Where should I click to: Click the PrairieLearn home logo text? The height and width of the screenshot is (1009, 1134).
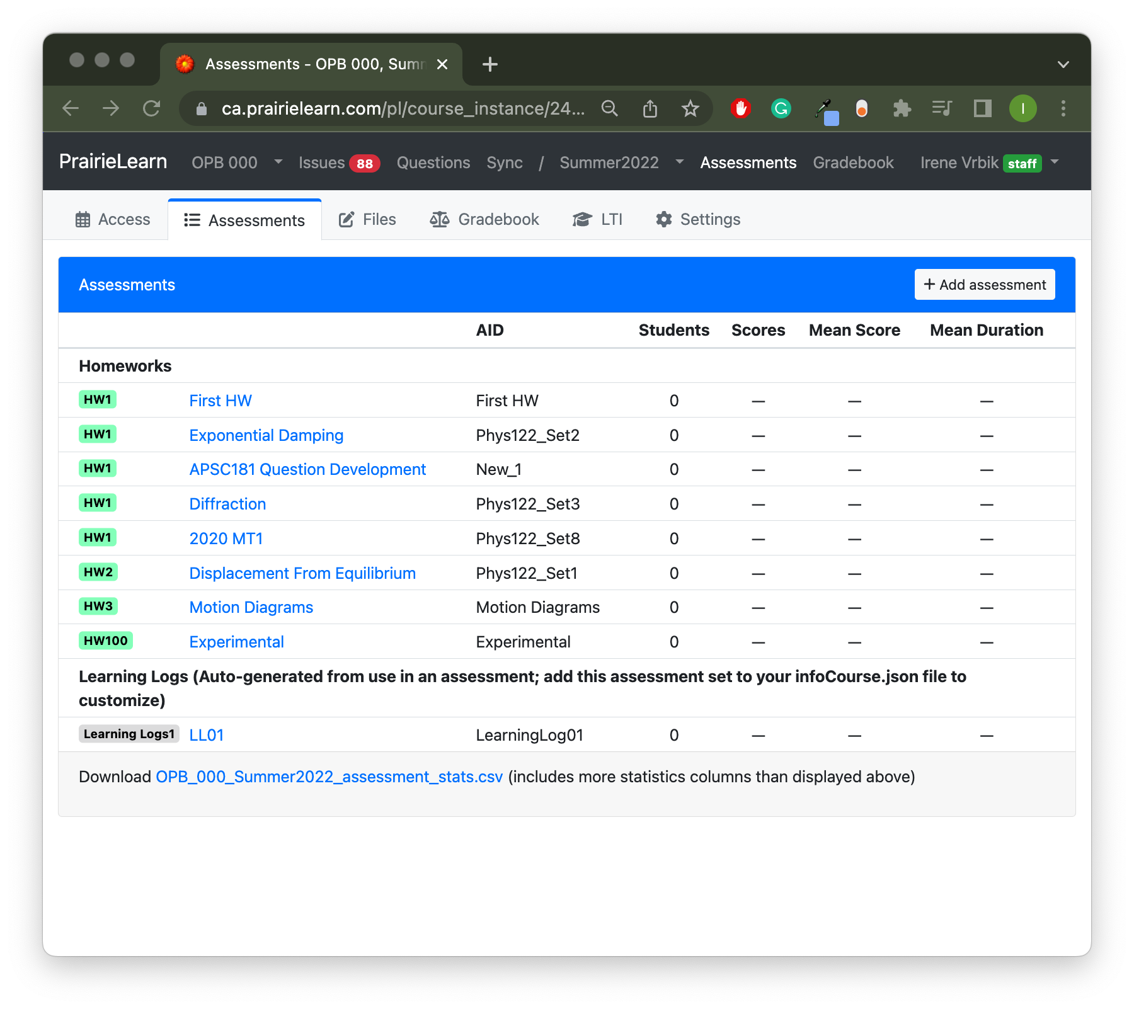[x=113, y=162]
